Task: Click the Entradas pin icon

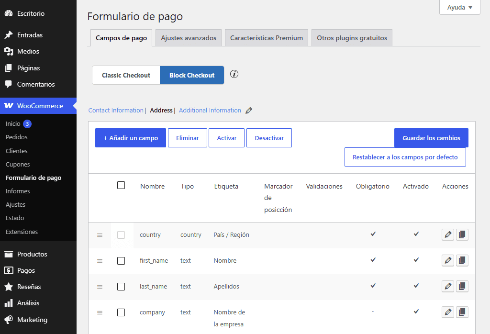Action: coord(9,35)
